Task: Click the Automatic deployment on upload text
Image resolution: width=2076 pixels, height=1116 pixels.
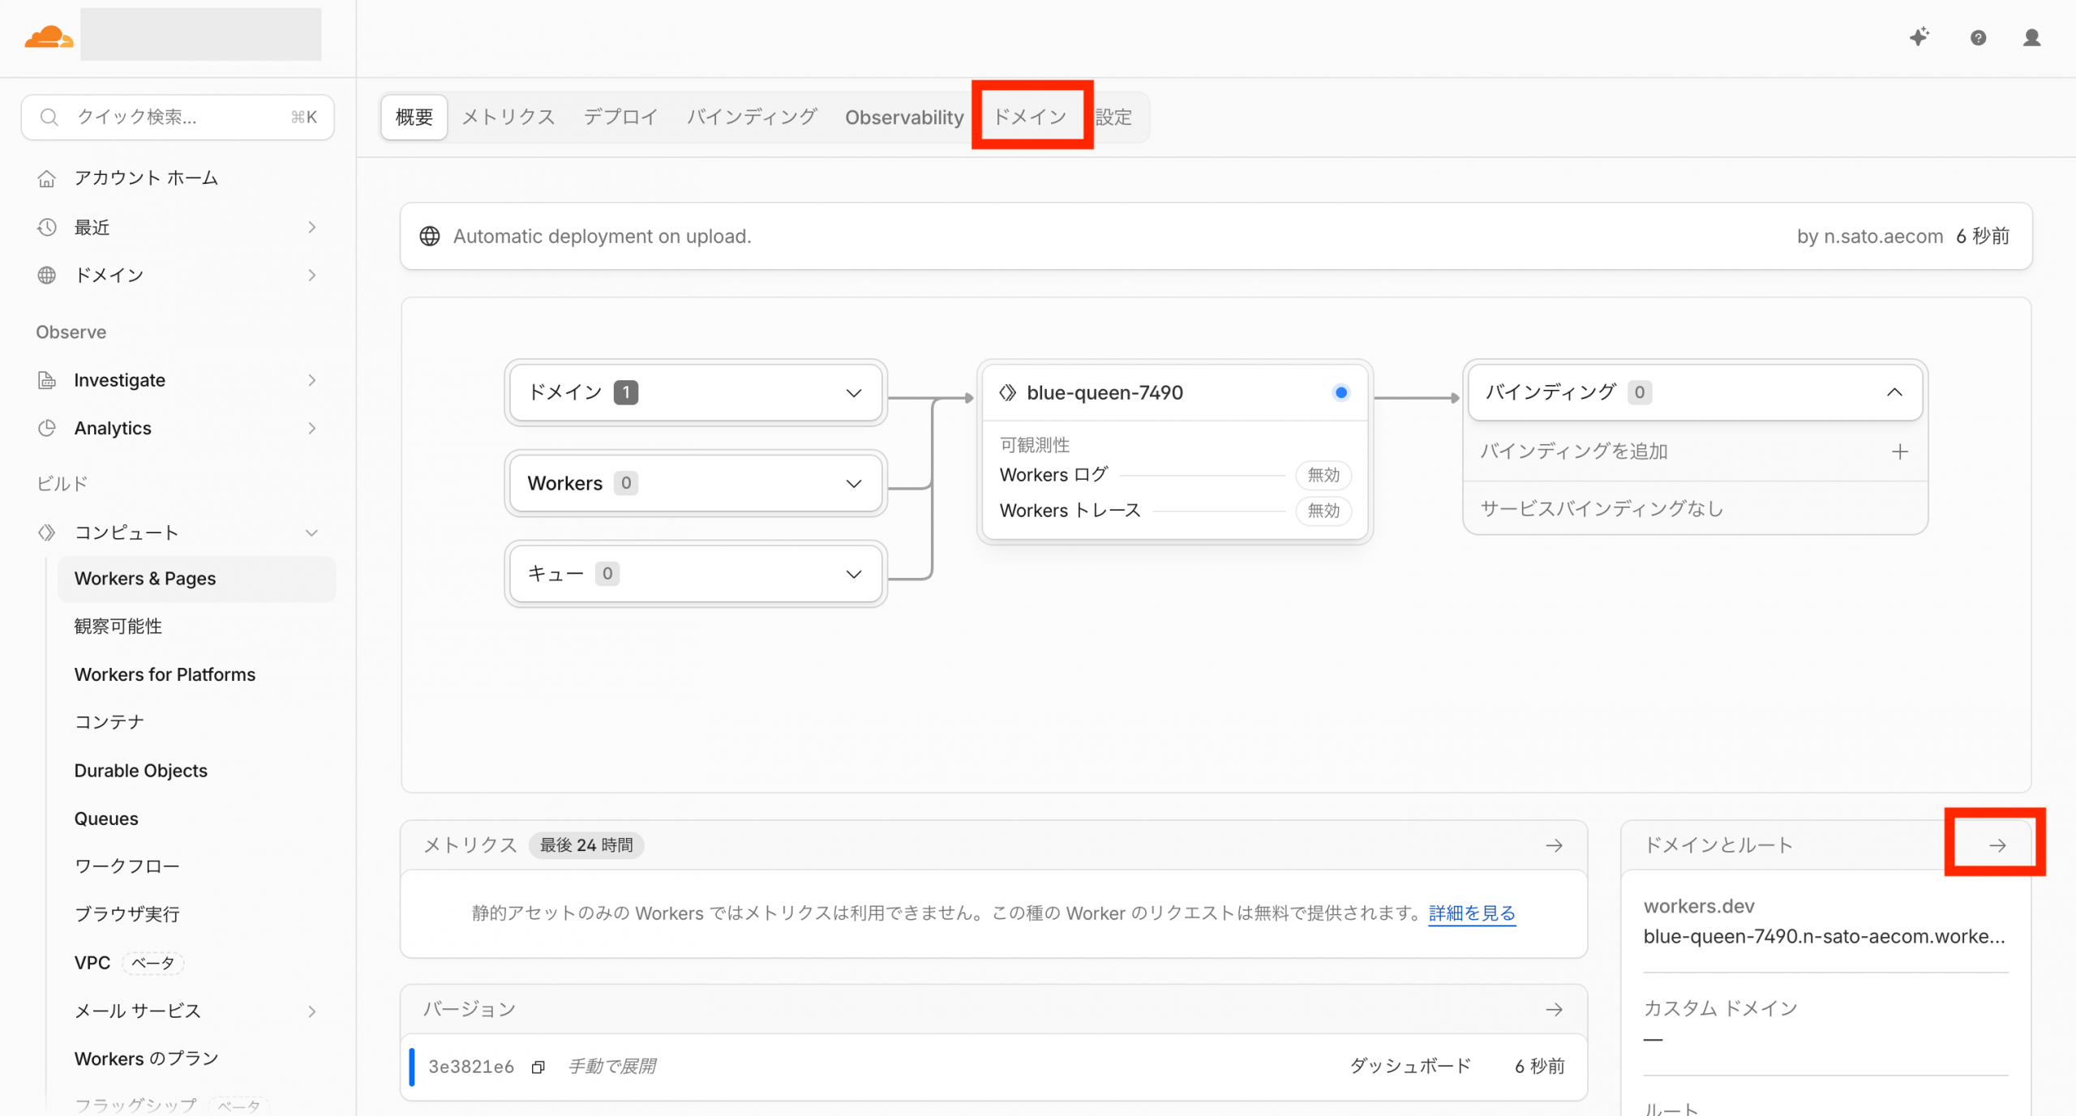Action: [603, 236]
